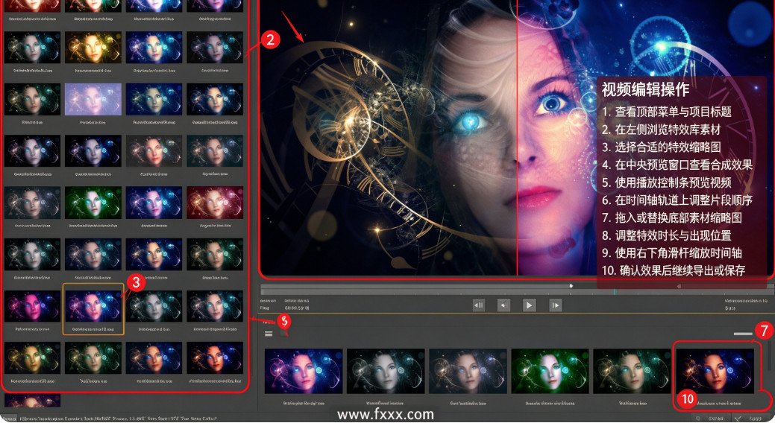
Task: Play the preview in reverse
Action: [x=503, y=305]
